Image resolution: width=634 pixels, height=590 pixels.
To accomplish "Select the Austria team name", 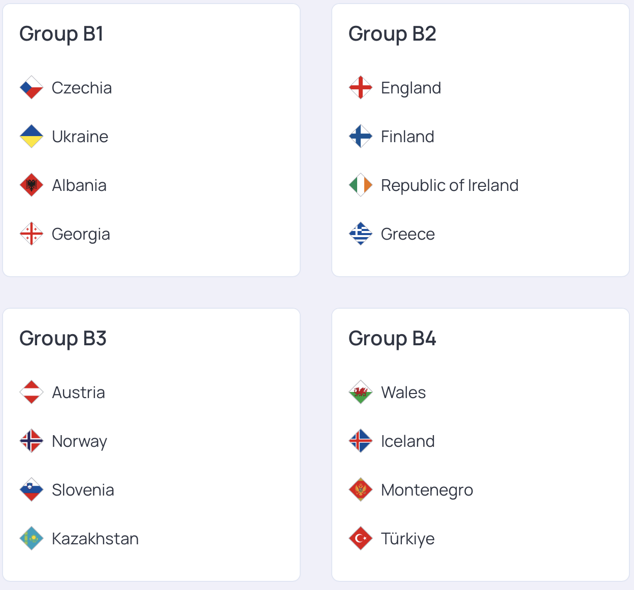I will tap(78, 392).
